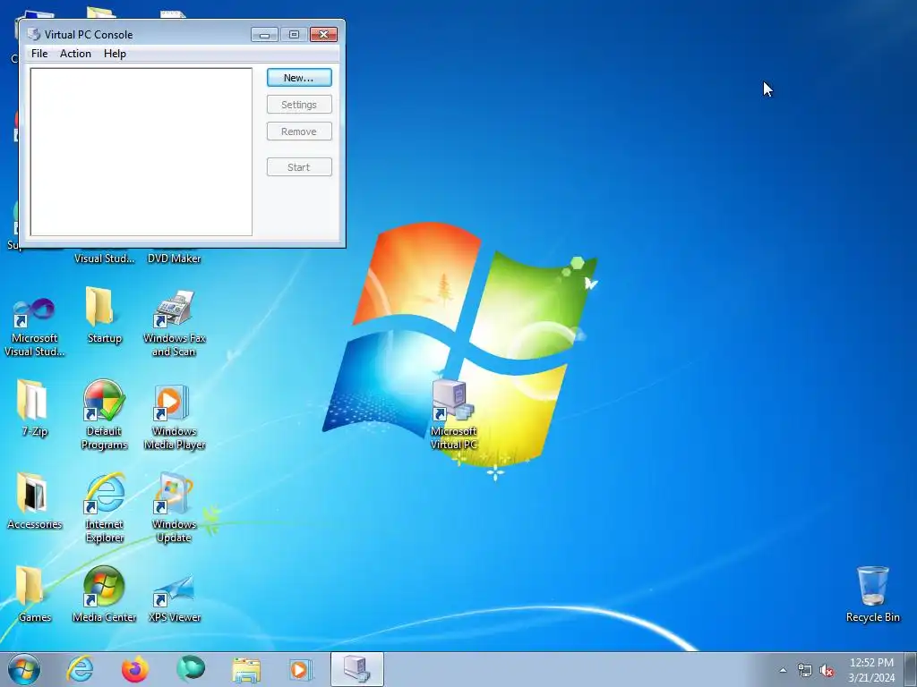
Task: Select the Accessories folder icon
Action: click(34, 501)
